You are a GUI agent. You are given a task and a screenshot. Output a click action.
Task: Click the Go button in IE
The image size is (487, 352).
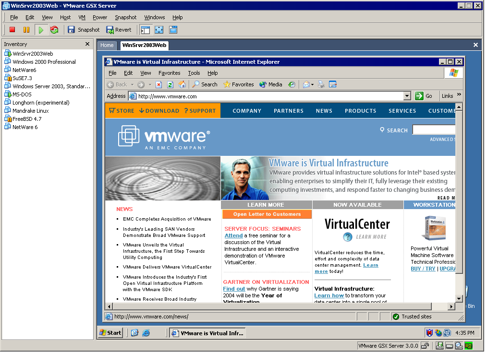[424, 96]
